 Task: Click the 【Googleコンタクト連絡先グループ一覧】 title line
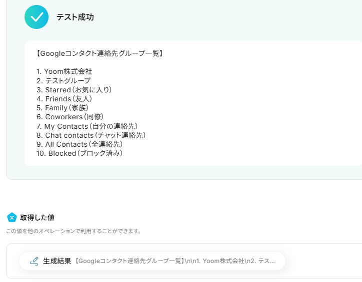(100, 53)
